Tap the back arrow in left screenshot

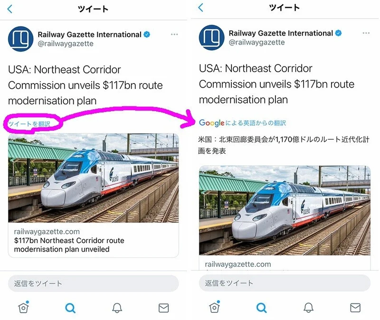pos(10,9)
